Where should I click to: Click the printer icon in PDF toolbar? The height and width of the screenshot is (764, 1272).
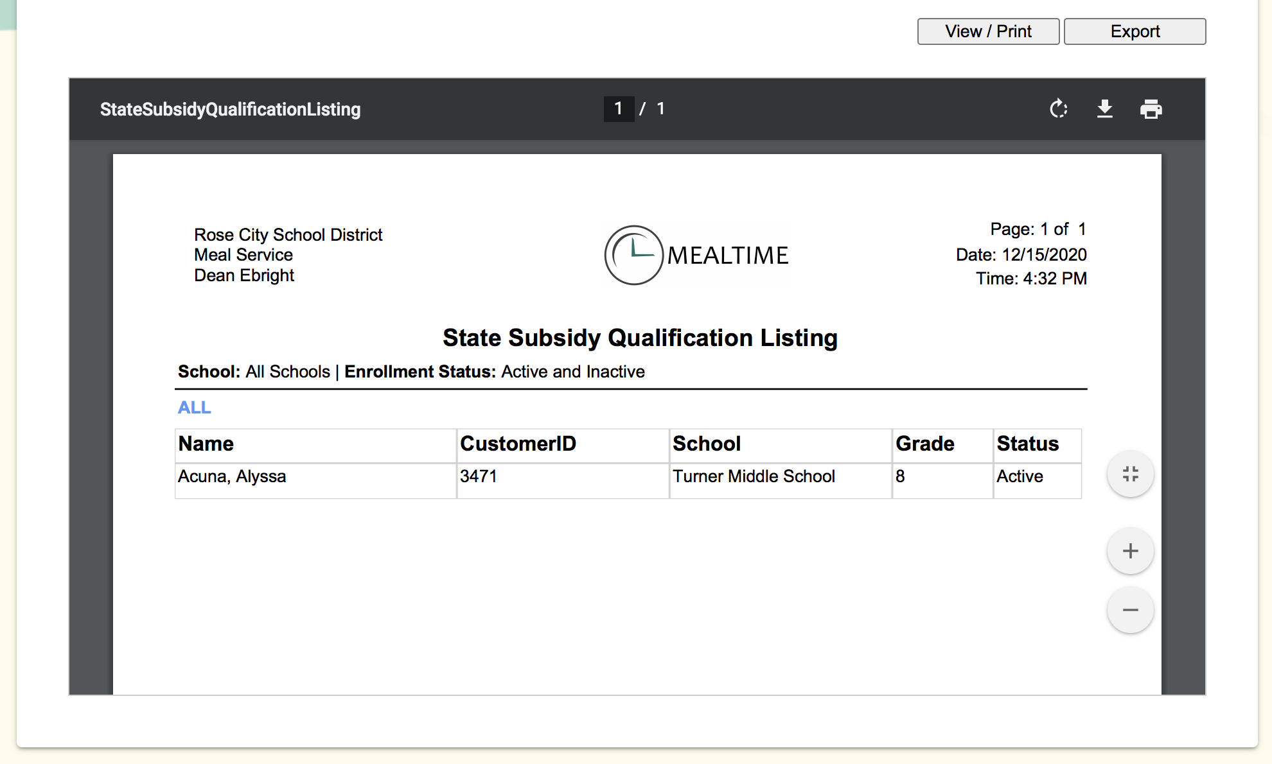tap(1151, 109)
